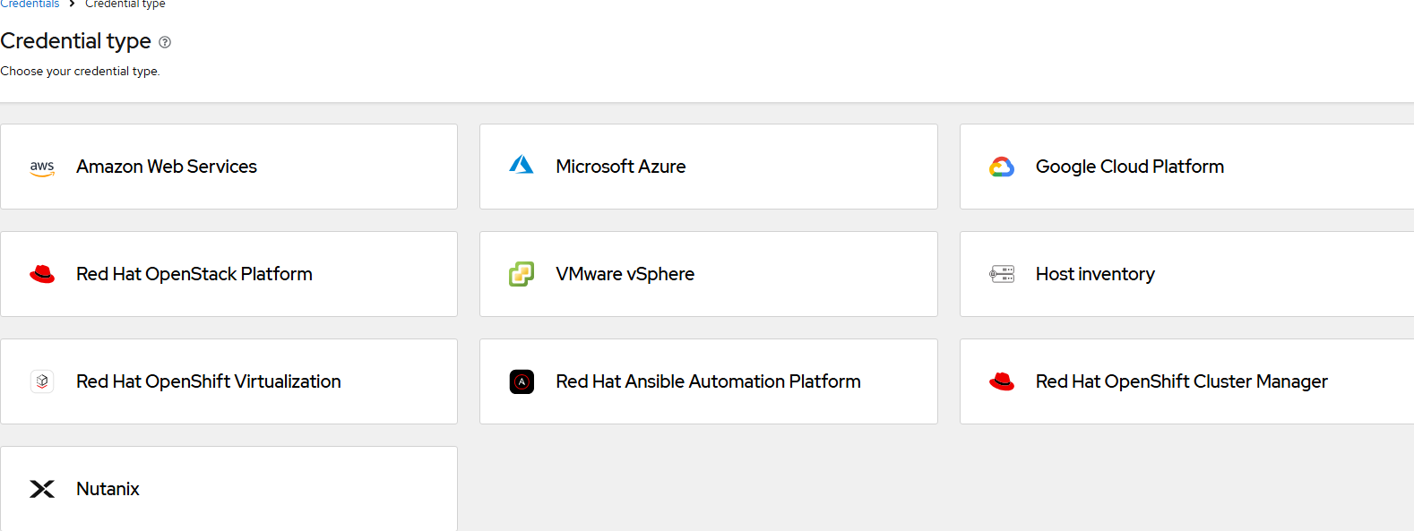The height and width of the screenshot is (531, 1414).
Task: Click the AWS logo icon
Action: pos(42,167)
